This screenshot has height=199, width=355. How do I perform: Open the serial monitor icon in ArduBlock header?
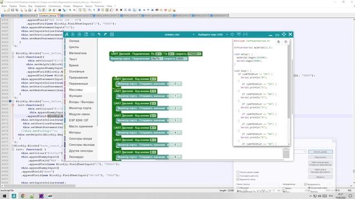pyautogui.click(x=239, y=34)
